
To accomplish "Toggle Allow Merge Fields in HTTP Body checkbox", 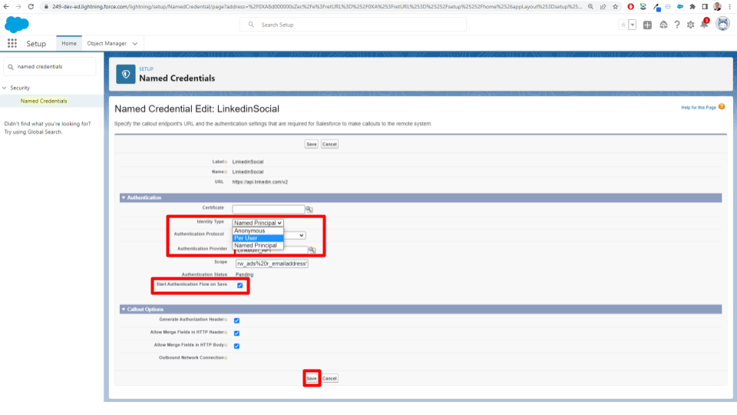I will pos(237,346).
